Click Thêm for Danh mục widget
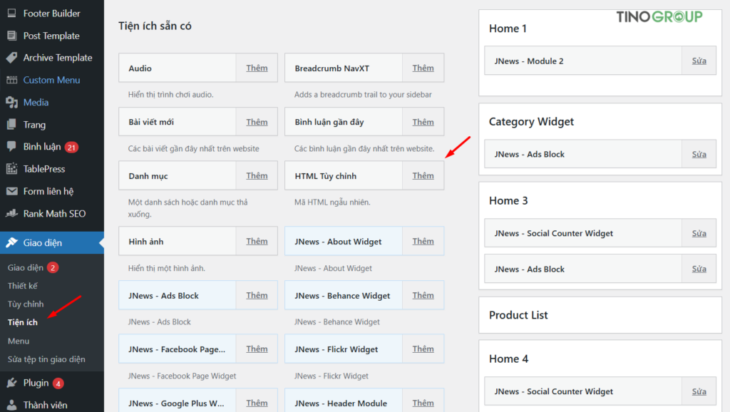 tap(257, 175)
